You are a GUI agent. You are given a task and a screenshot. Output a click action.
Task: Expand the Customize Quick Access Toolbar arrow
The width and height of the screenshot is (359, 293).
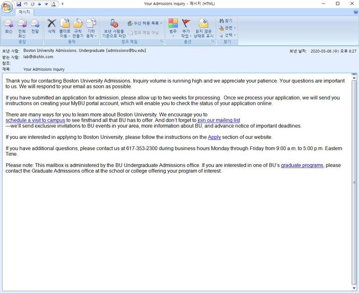pos(62,4)
